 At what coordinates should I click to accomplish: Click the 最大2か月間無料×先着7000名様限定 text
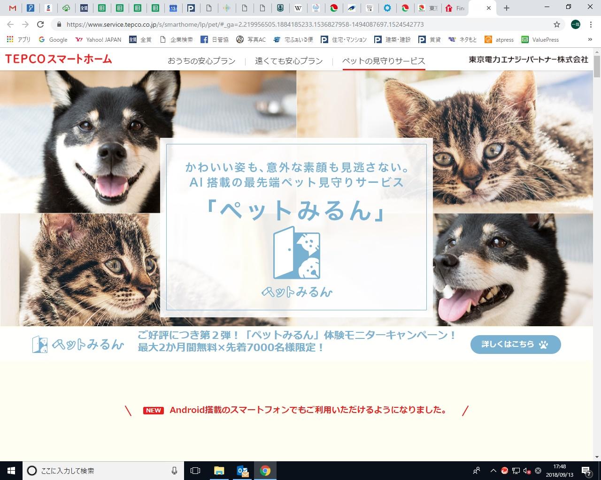(231, 348)
